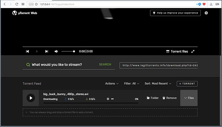Image resolution: width=222 pixels, height=127 pixels.
Task: Click the µTorrent Web logo
Action: 25,13
